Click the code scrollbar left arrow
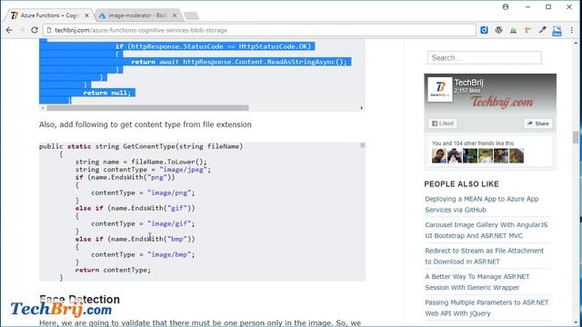Image resolution: width=582 pixels, height=327 pixels. point(43,108)
